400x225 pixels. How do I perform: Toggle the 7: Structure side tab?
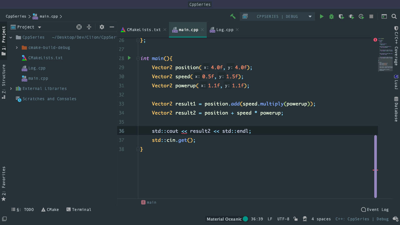[x=4, y=81]
